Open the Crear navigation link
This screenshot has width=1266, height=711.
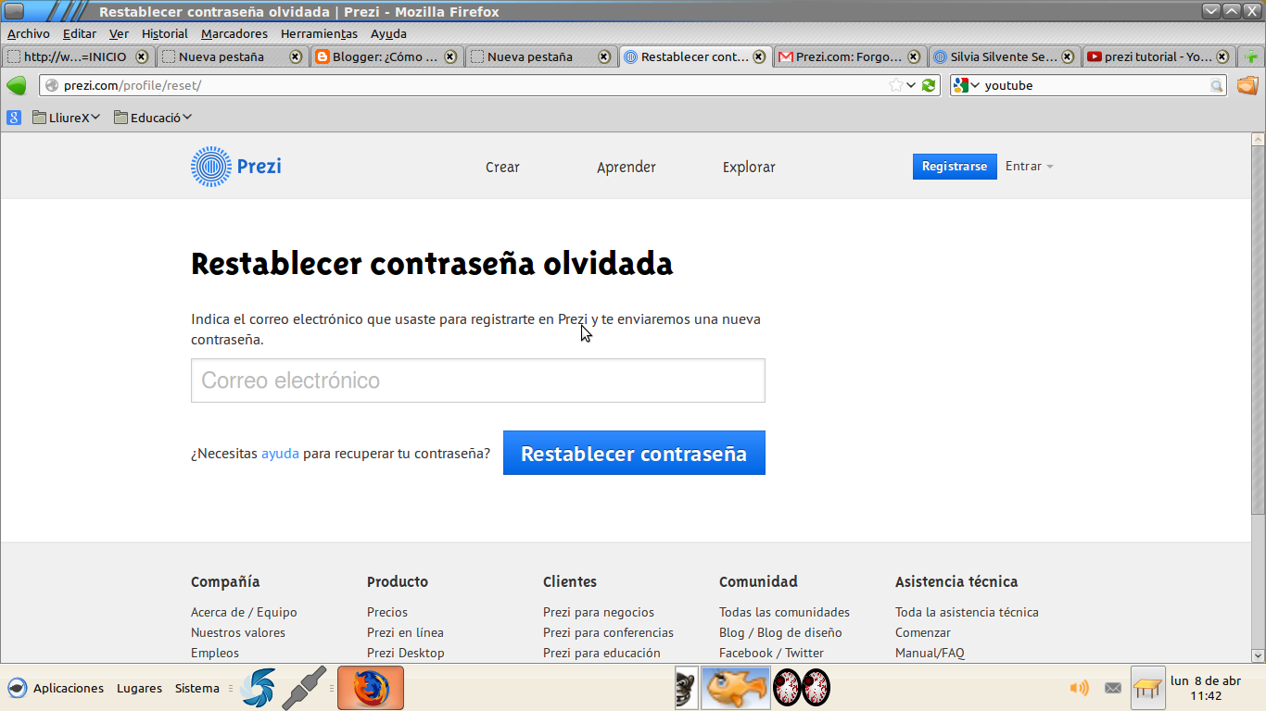pyautogui.click(x=502, y=168)
